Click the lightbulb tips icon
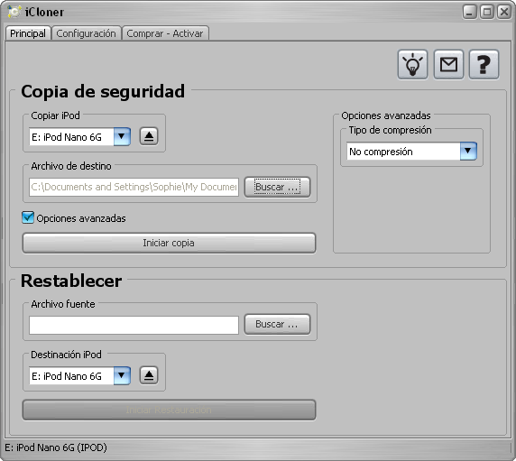Viewport: 516px width, 461px height. point(412,64)
